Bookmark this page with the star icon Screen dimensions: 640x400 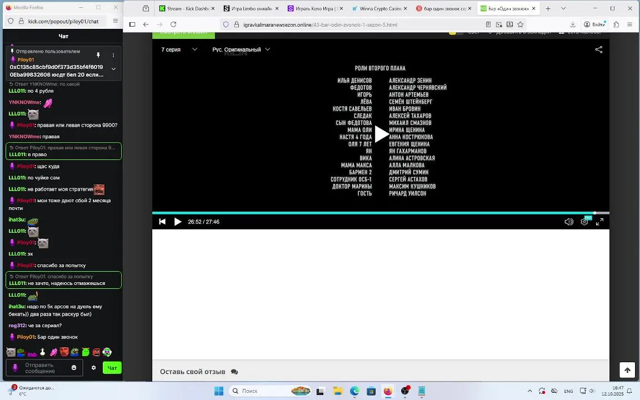click(521, 24)
